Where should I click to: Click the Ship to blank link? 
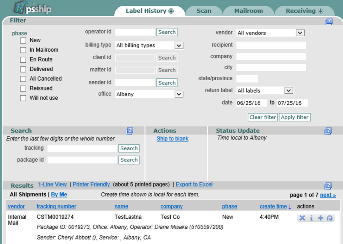[x=172, y=139]
